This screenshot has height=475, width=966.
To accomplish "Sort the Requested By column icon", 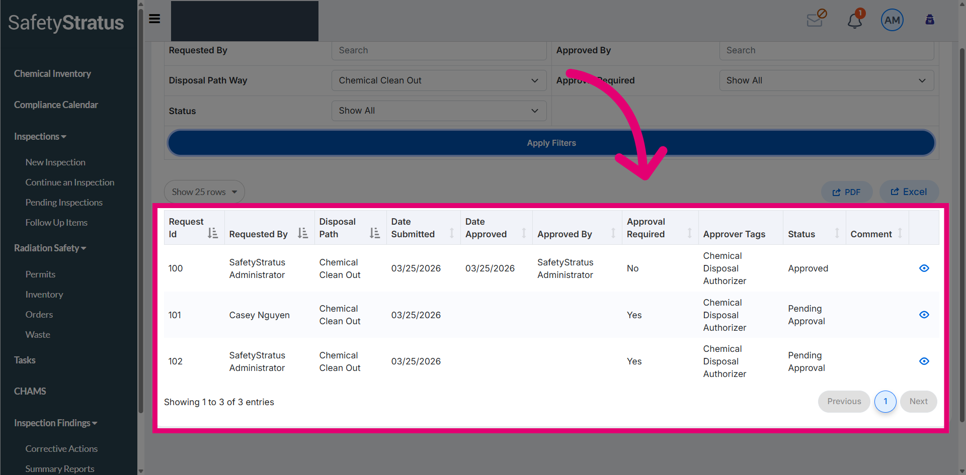I will [302, 233].
